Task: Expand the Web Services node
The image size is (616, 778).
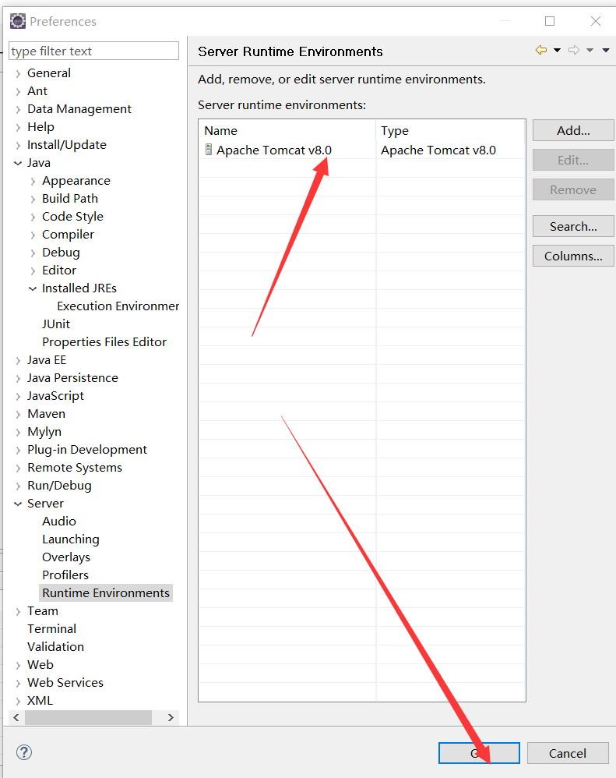Action: tap(18, 683)
